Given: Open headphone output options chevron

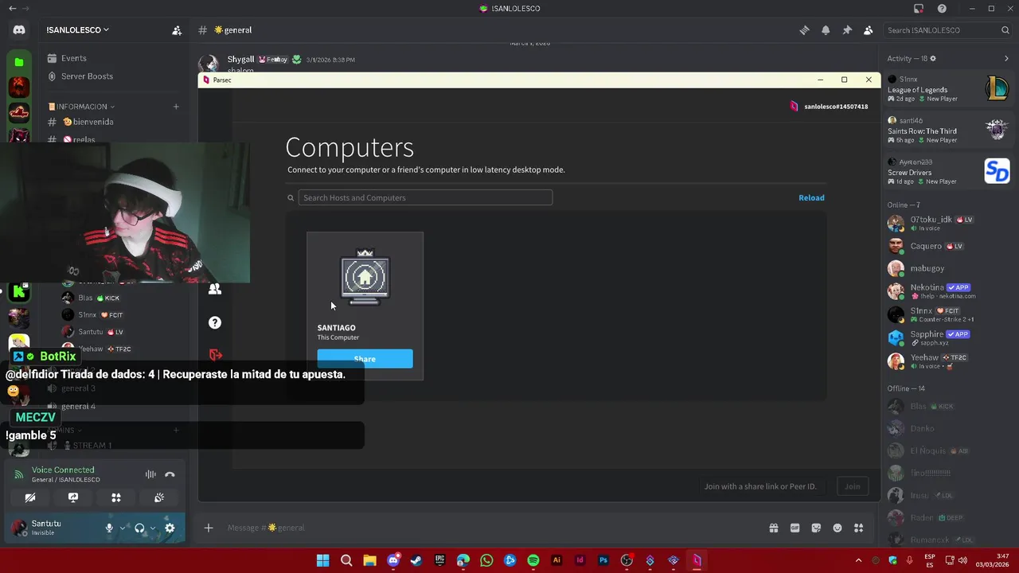Looking at the screenshot, I should coord(153,528).
